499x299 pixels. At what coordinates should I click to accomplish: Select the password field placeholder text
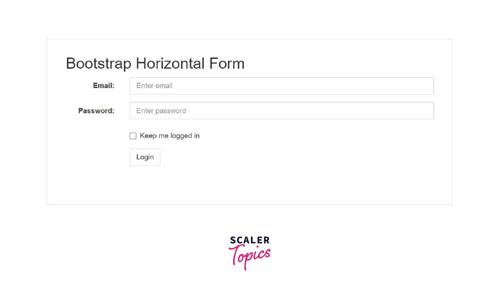coord(161,111)
